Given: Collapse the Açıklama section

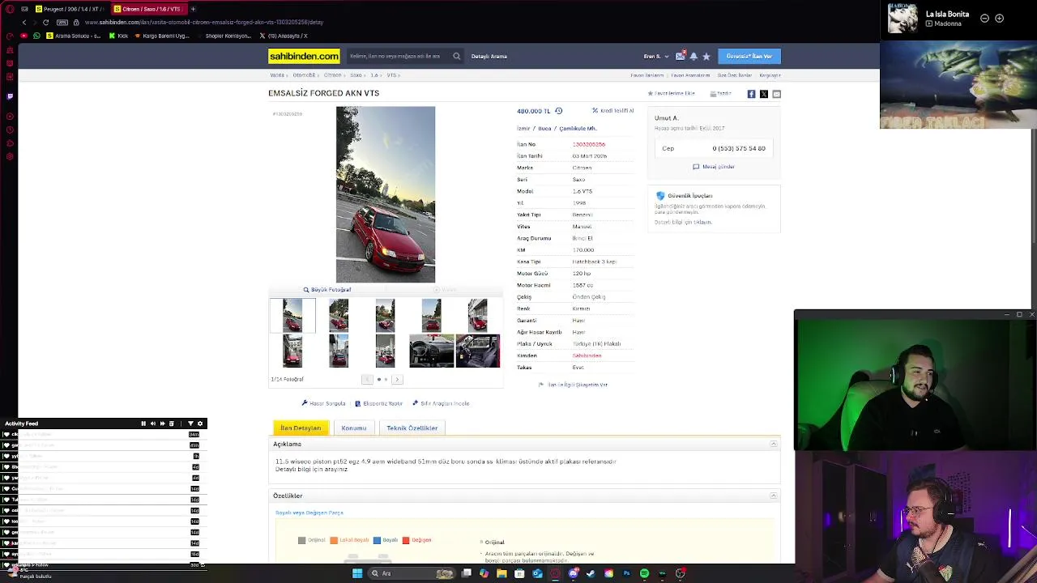Looking at the screenshot, I should pyautogui.click(x=774, y=444).
